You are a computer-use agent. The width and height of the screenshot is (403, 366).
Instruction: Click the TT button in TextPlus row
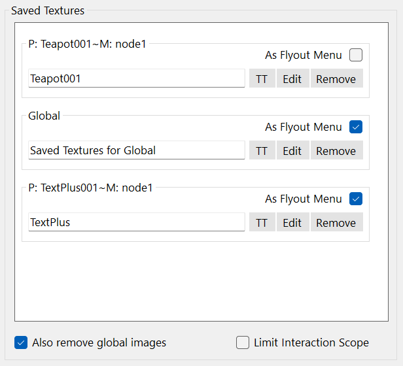(x=262, y=223)
